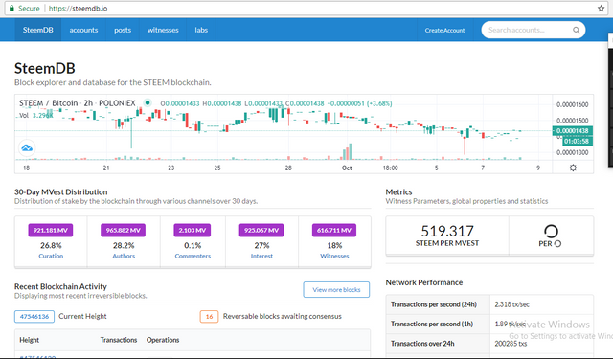Open chart settings gear icon
The height and width of the screenshot is (359, 613).
point(573,168)
